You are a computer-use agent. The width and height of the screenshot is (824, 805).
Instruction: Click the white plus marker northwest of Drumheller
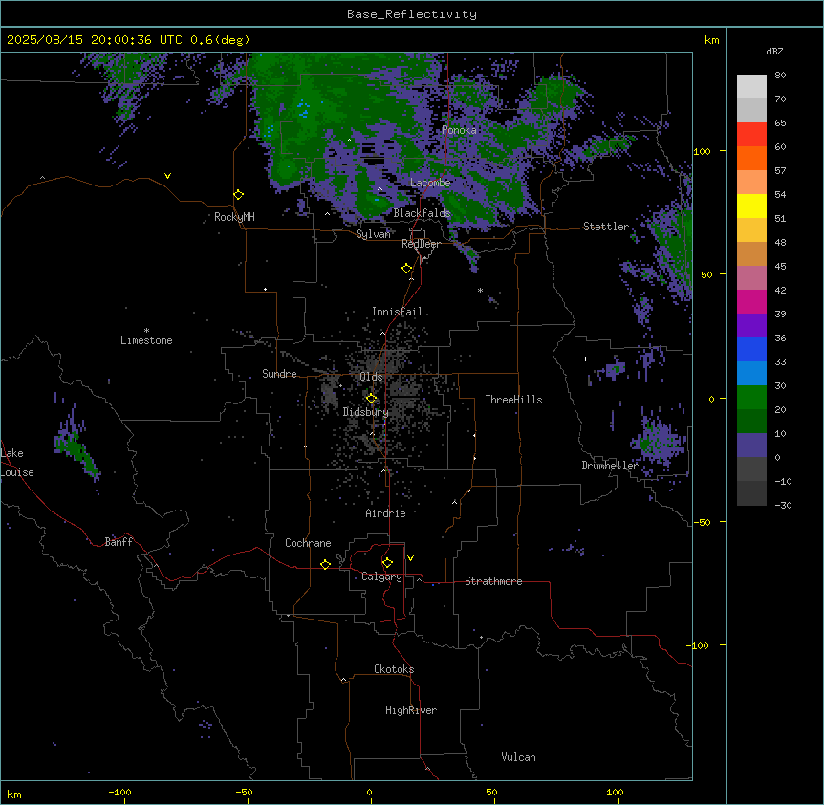pos(585,359)
